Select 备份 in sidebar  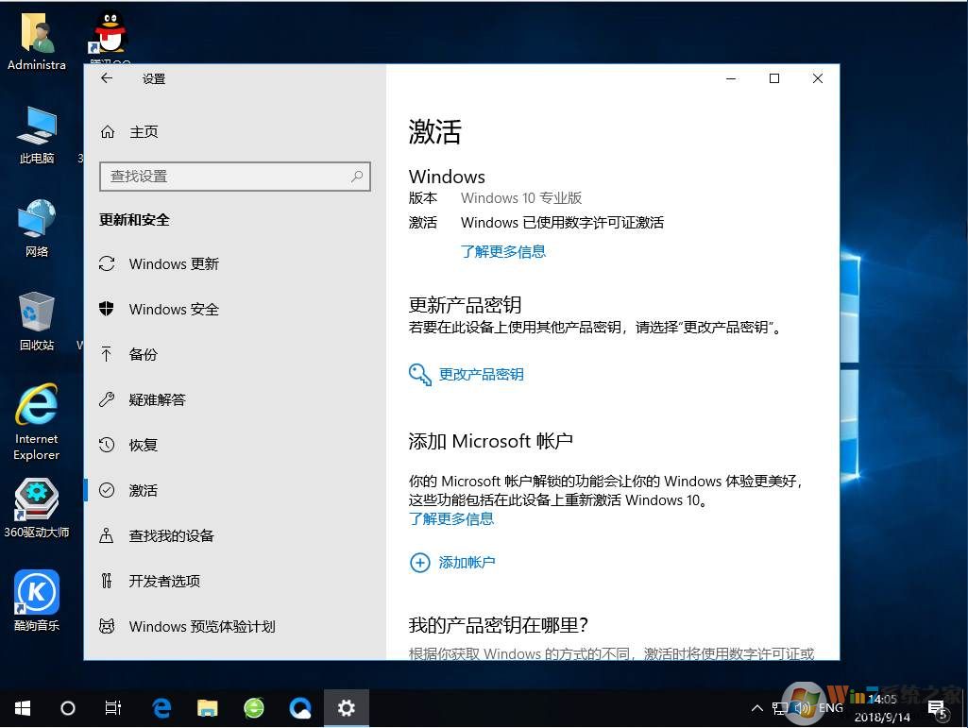click(144, 354)
